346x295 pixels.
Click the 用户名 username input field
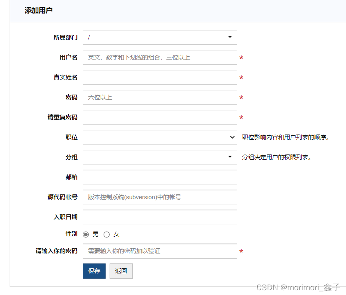click(160, 57)
